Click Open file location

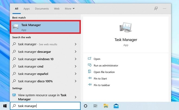104,72
